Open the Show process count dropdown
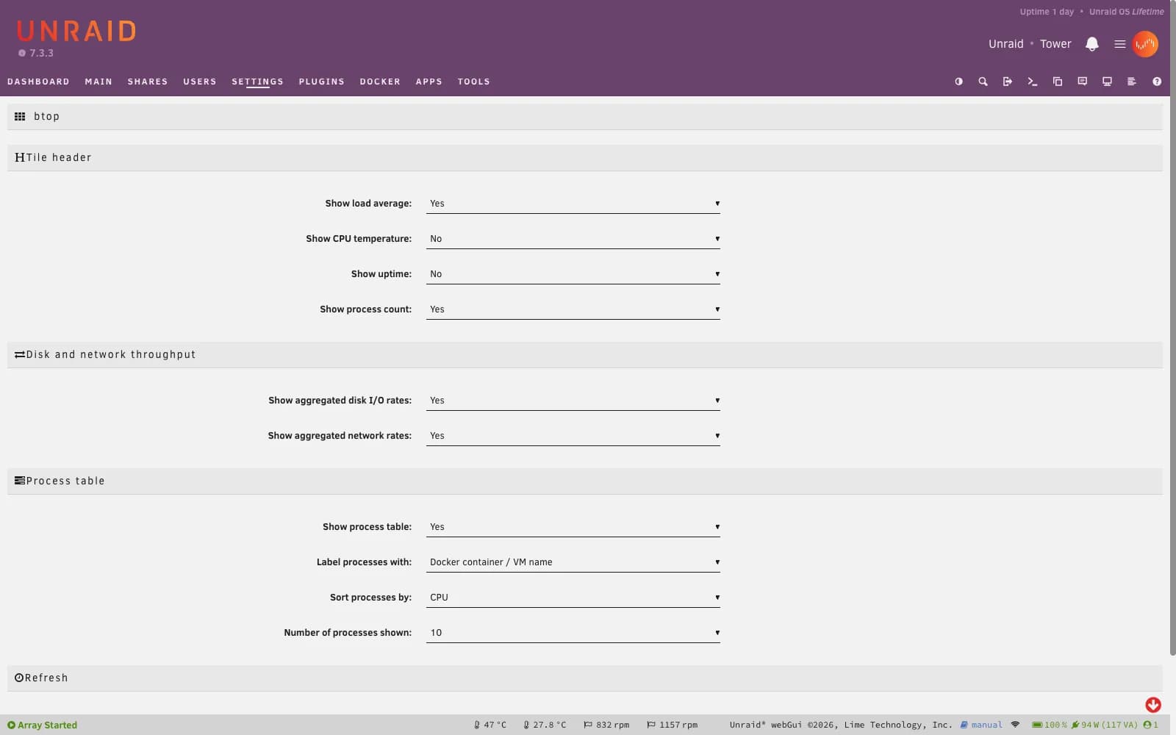Image resolution: width=1176 pixels, height=735 pixels. tap(573, 309)
